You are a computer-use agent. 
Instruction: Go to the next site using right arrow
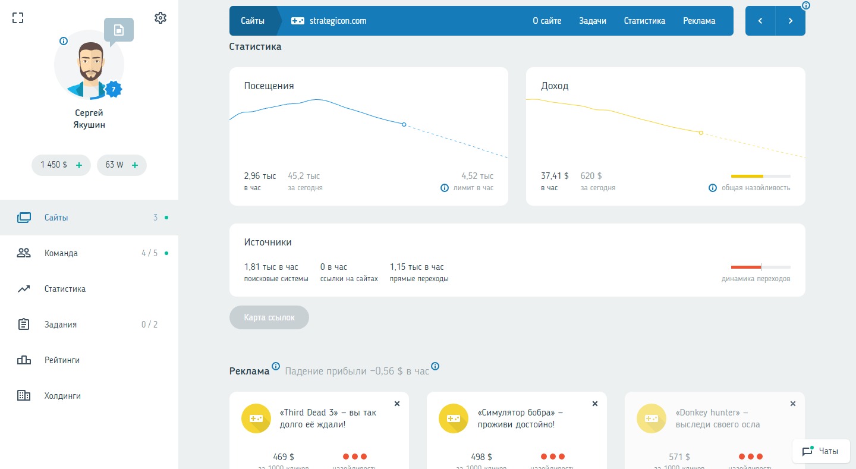point(791,21)
